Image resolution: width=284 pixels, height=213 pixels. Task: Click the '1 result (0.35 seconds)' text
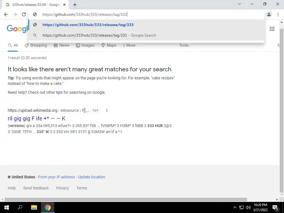tap(27, 58)
